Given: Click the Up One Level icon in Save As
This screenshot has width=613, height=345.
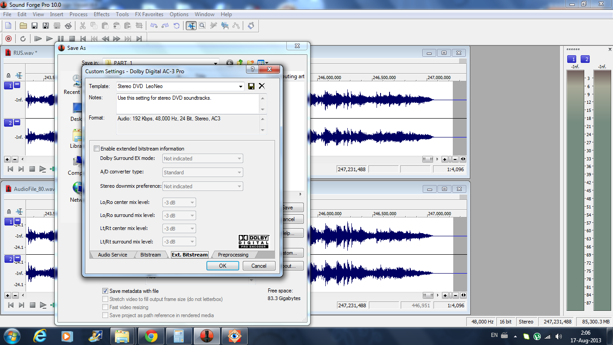Looking at the screenshot, I should 240,63.
